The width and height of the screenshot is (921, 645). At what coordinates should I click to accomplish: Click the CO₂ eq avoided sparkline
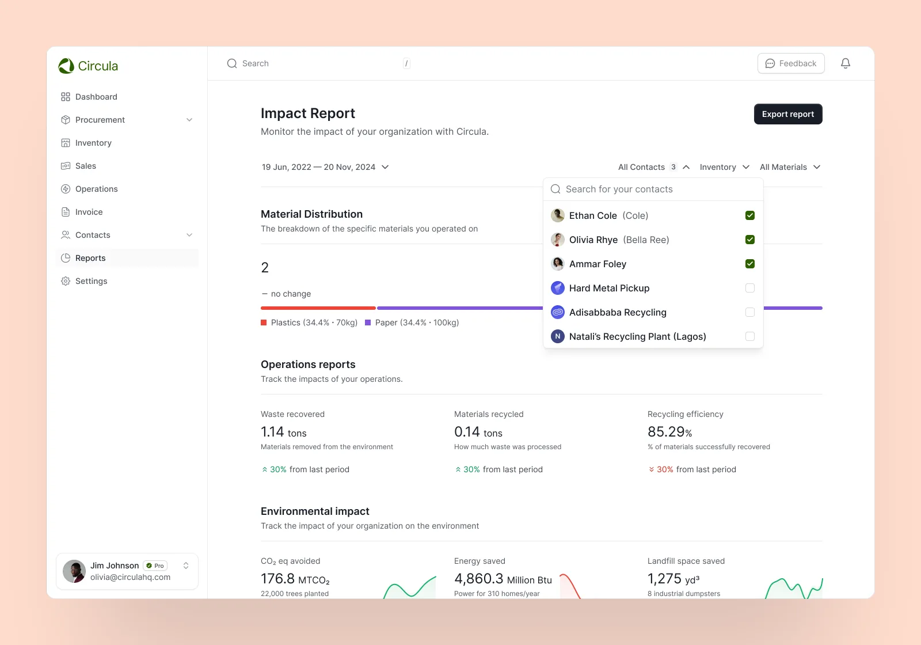(410, 587)
